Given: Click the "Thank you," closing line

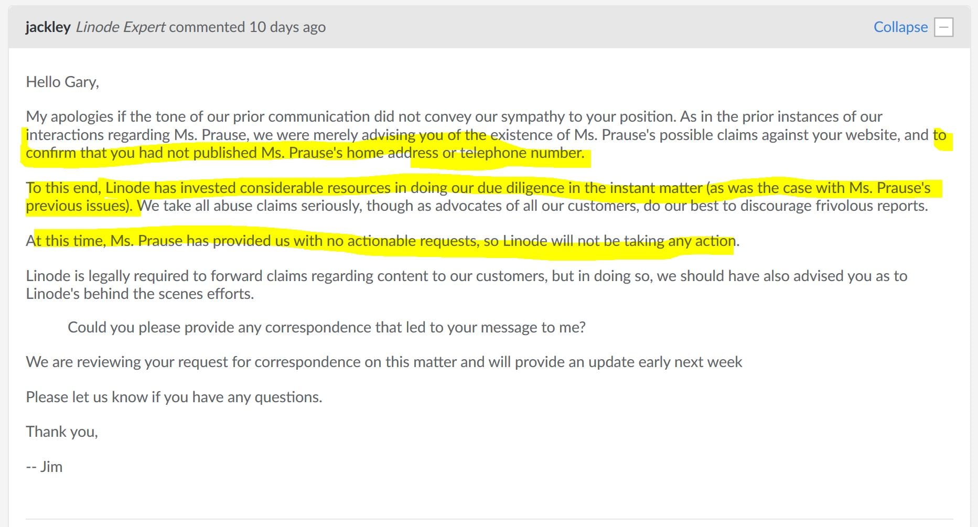Looking at the screenshot, I should [62, 432].
